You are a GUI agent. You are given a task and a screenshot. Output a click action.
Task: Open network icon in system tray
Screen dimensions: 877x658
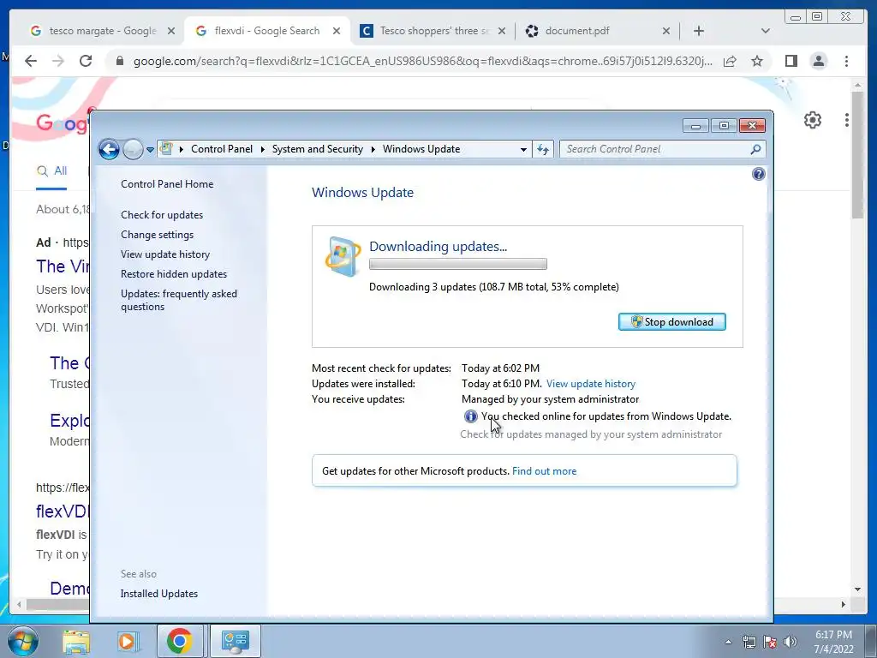point(749,642)
